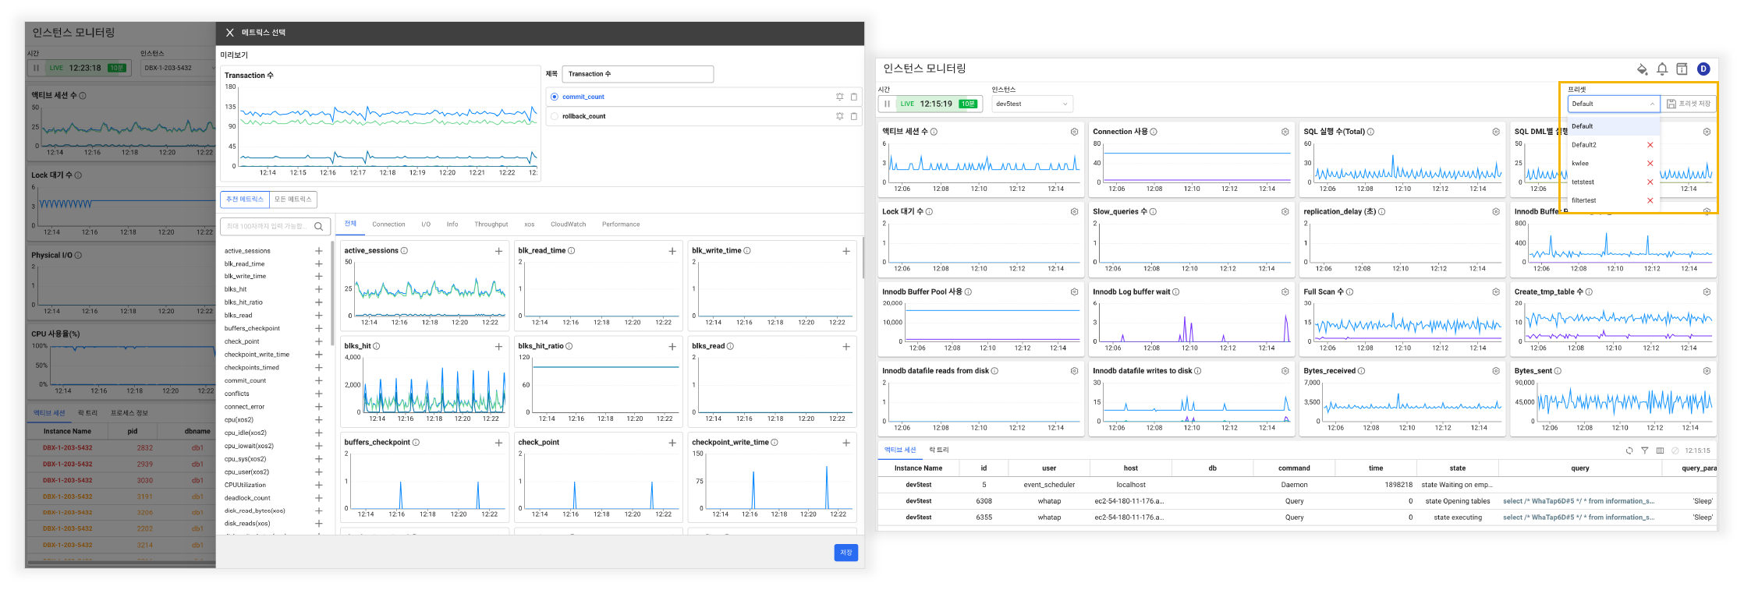Image resolution: width=1744 pixels, height=590 pixels.
Task: Click the refresh icon above the session table
Action: point(1629,450)
